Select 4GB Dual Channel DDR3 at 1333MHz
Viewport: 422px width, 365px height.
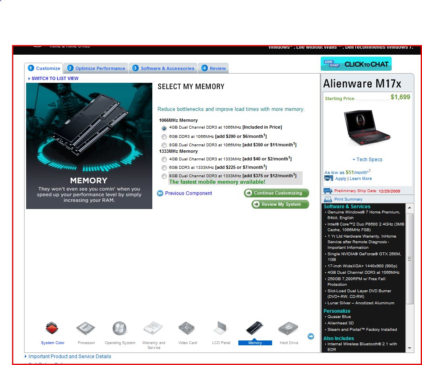coord(164,159)
